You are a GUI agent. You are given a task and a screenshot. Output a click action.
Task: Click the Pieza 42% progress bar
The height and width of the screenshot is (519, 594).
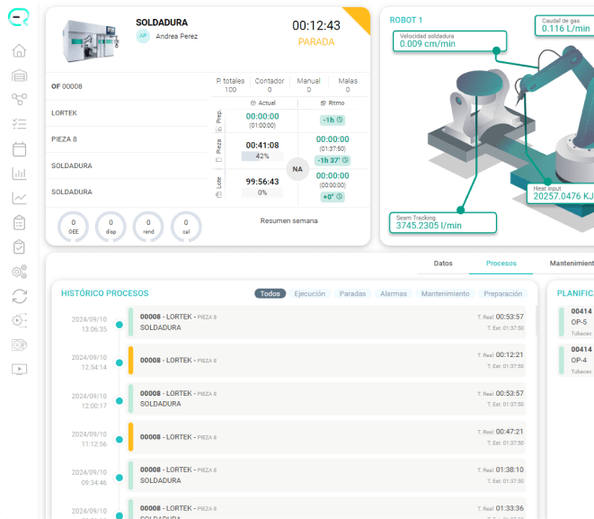(262, 156)
